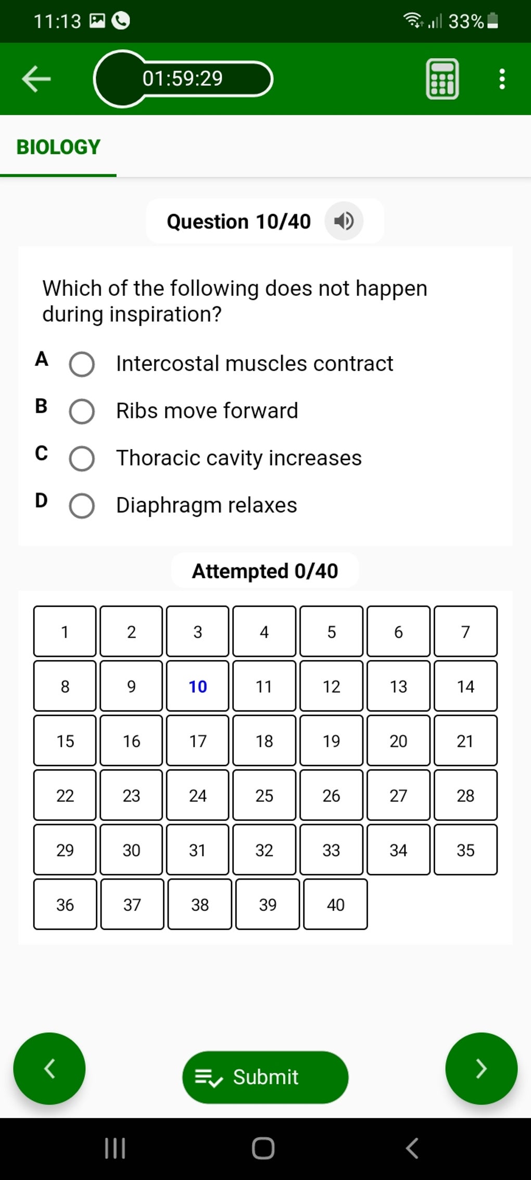
Task: Tap the countdown timer display
Action: pos(183,79)
